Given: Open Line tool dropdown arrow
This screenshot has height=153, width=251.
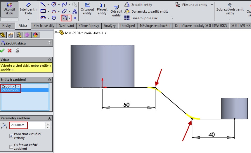Looking at the screenshot, I should coord(48,5).
